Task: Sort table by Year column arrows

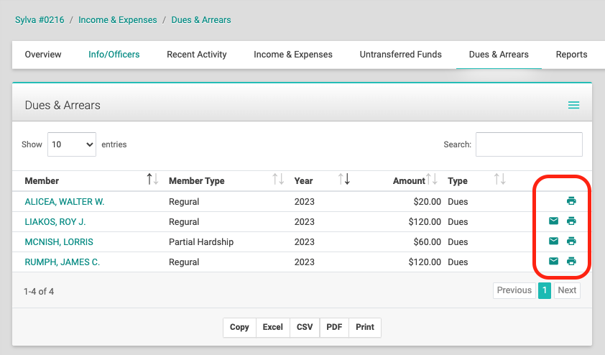Action: [x=343, y=179]
